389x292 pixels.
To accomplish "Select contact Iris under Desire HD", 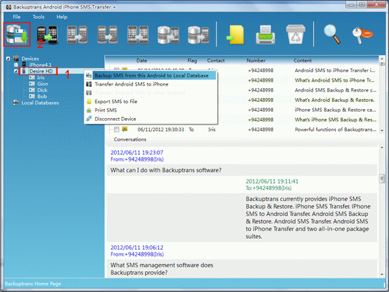I will click(x=41, y=77).
